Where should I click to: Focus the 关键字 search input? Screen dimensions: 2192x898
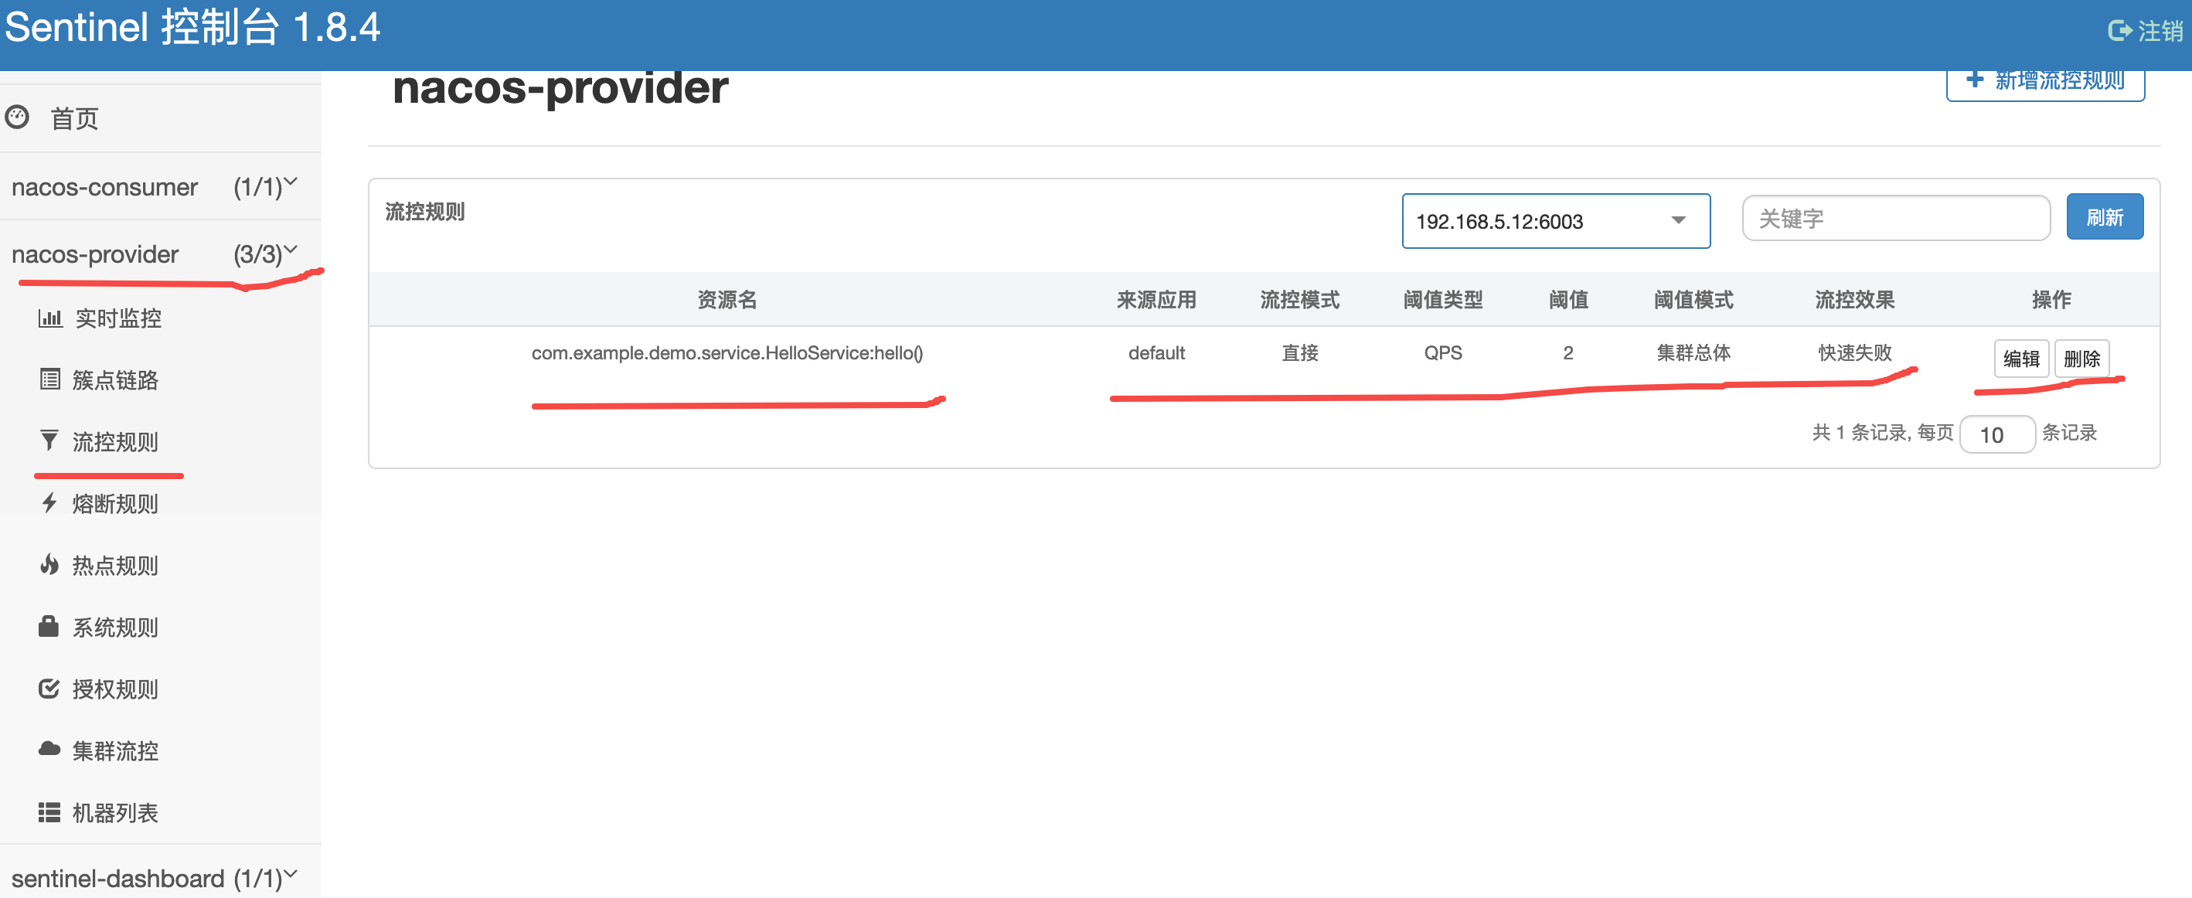1895,219
